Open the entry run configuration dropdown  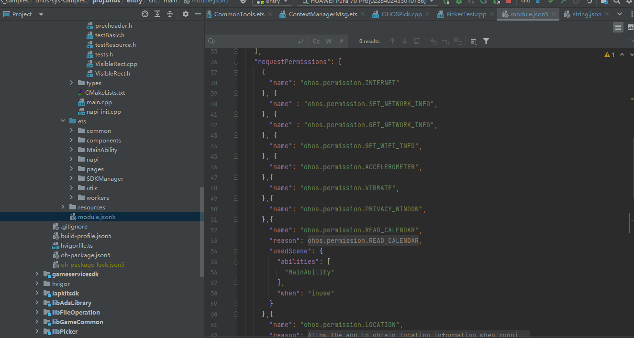(272, 2)
